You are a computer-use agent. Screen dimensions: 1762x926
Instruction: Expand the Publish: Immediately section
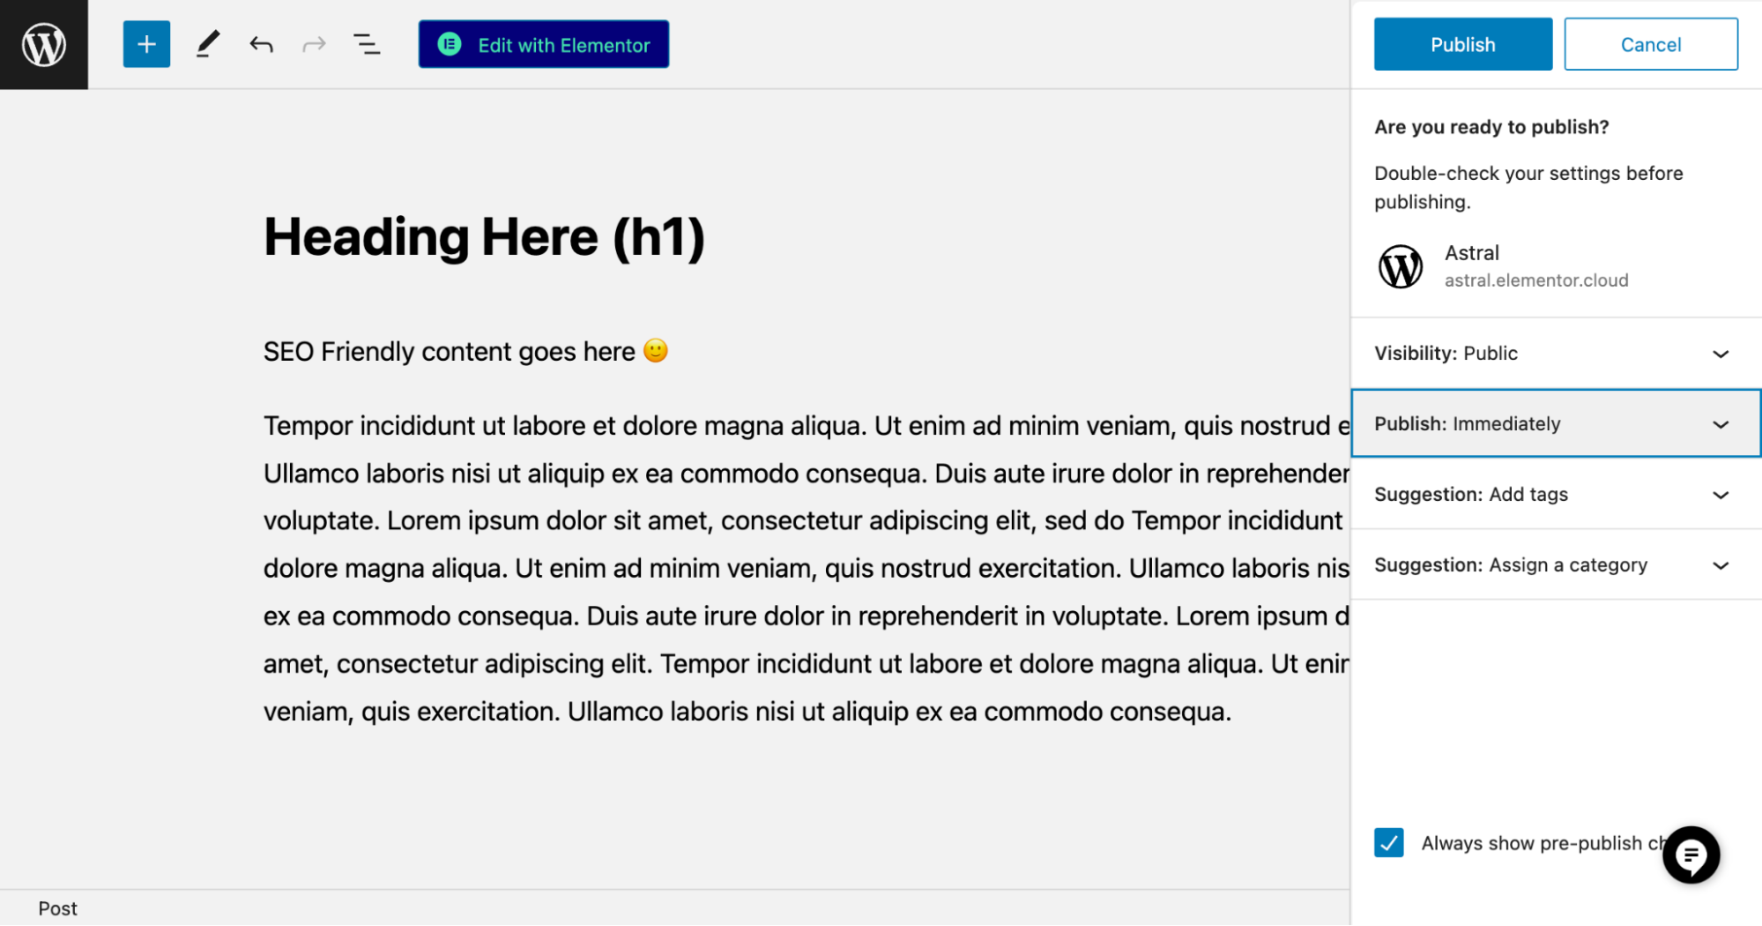(x=1555, y=424)
